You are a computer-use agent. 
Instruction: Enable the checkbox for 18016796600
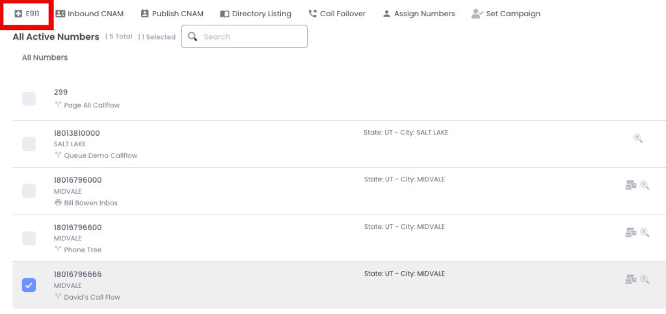point(29,238)
